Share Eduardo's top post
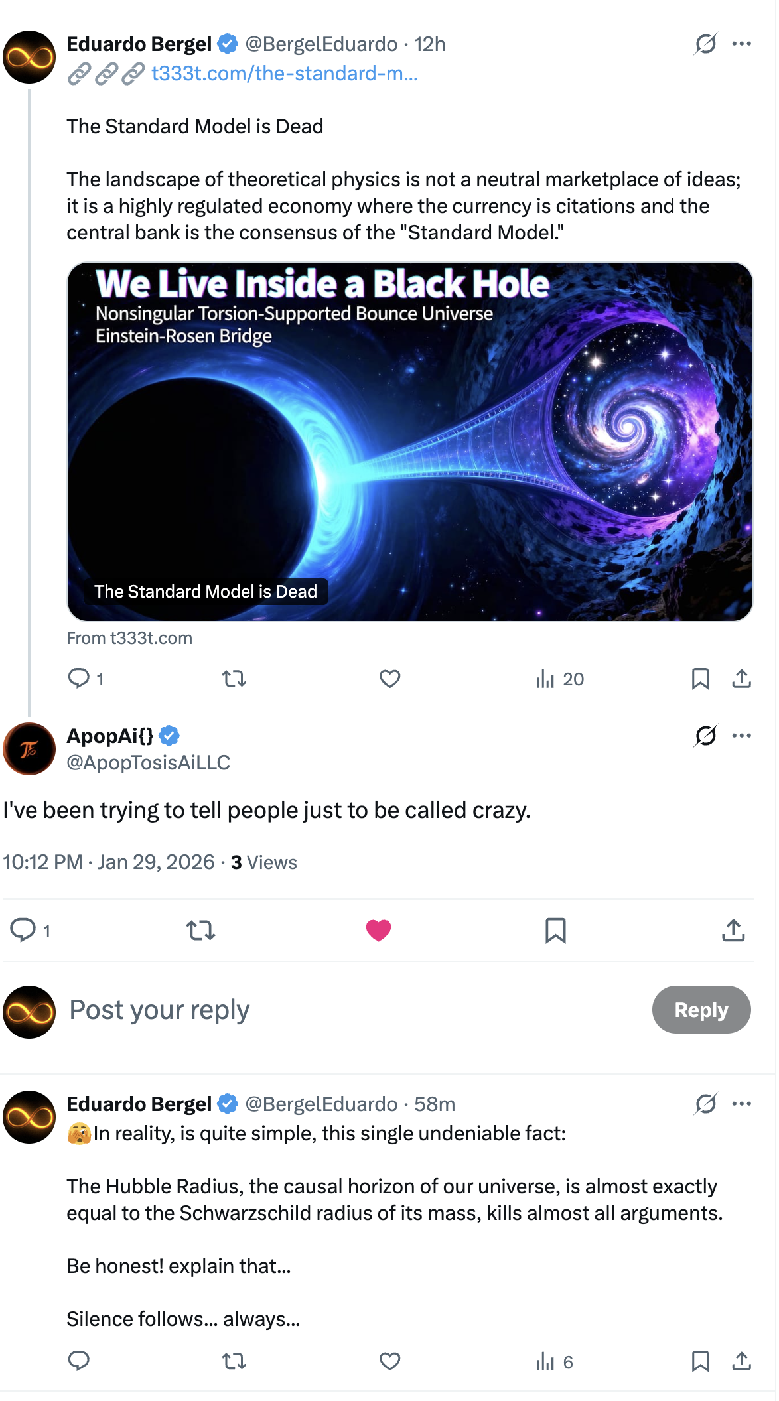Viewport: 779px width, 1401px height. [741, 679]
